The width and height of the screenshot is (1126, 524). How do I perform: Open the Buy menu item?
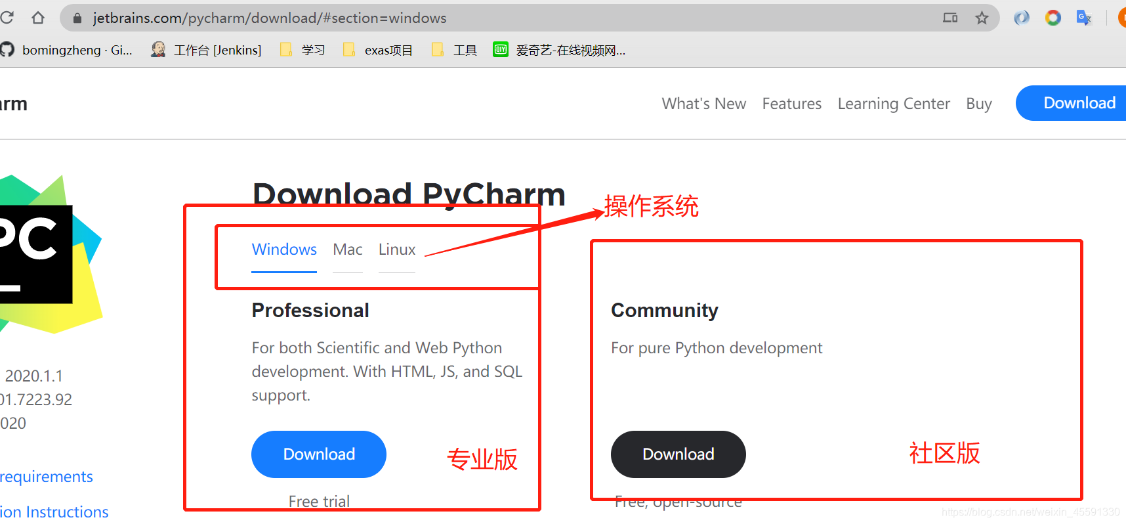pos(979,104)
